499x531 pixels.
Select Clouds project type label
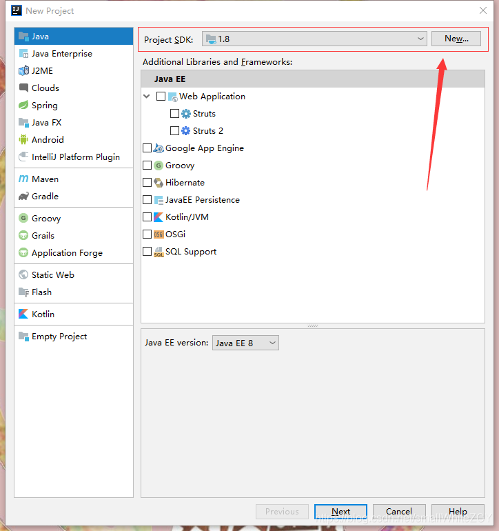point(45,88)
